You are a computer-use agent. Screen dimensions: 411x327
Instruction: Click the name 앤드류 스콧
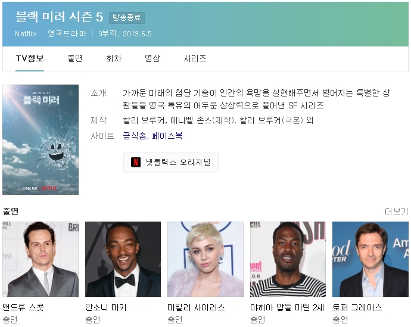(x=23, y=307)
